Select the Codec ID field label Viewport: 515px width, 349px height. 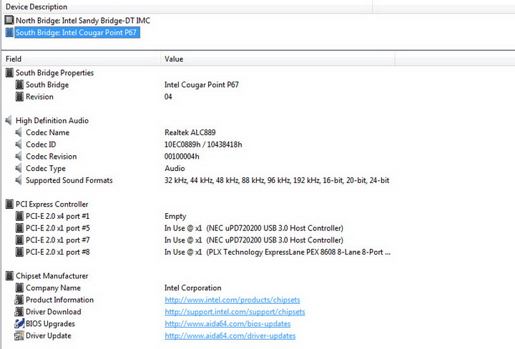point(41,144)
